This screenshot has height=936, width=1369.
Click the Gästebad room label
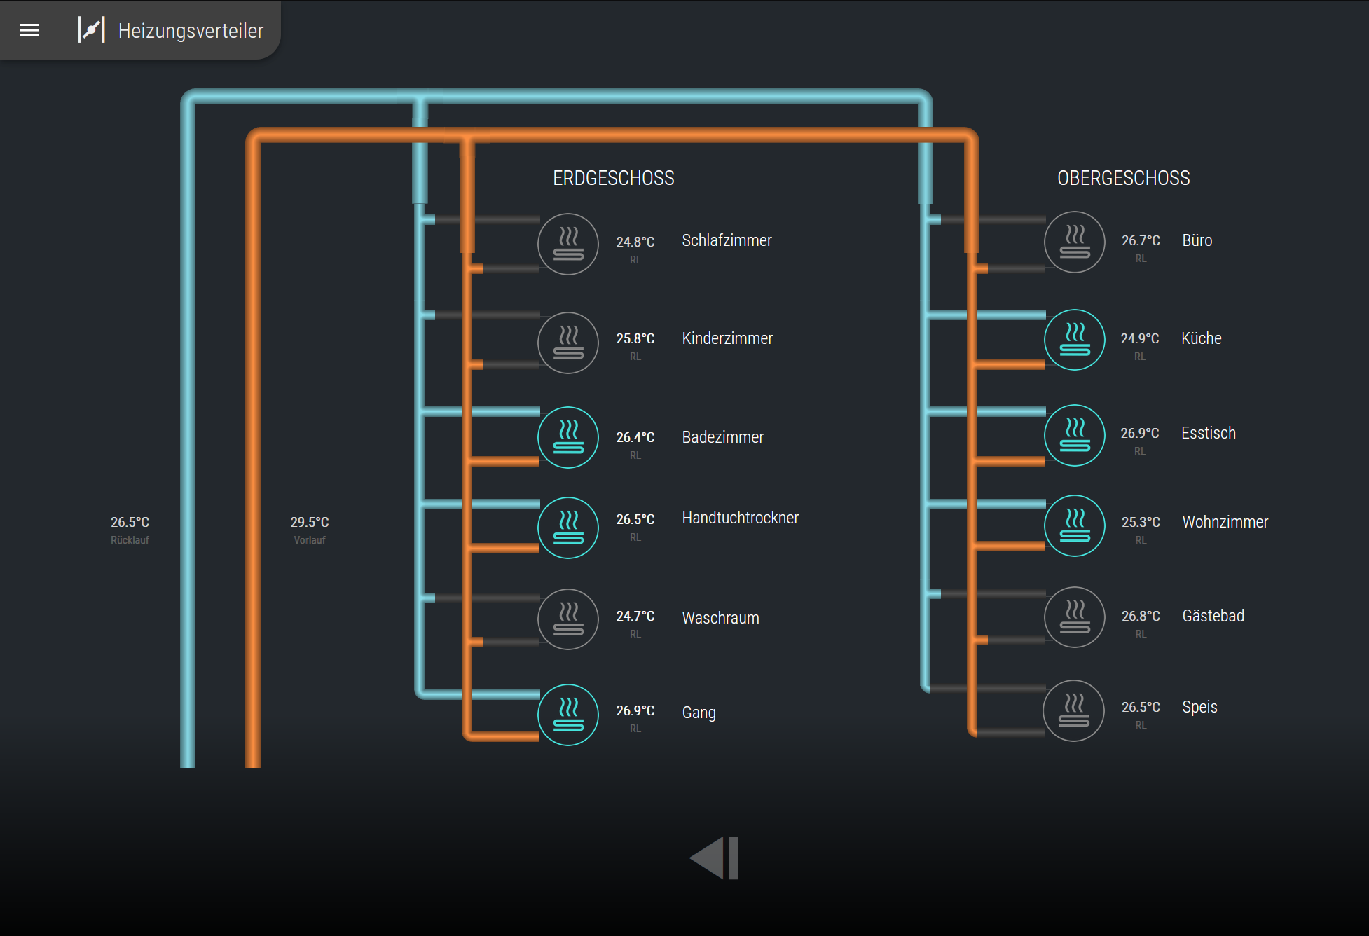(x=1213, y=616)
